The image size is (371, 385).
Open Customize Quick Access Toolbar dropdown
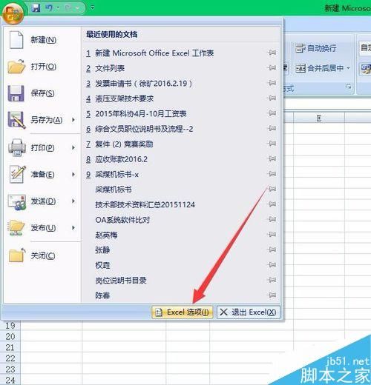[93, 7]
